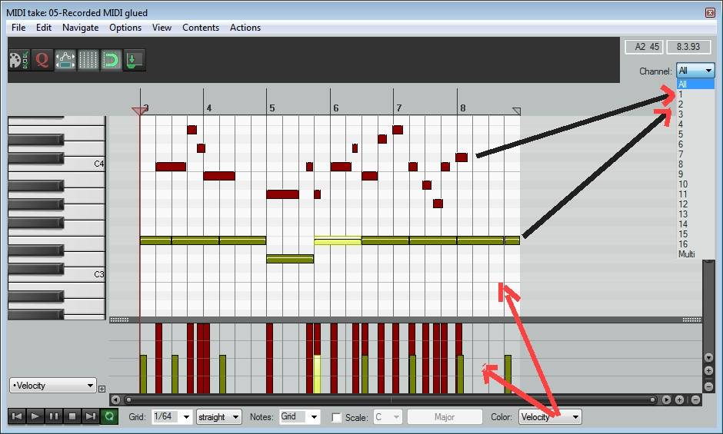Zoom in vertically with plus button
This screenshot has width=723, height=434.
click(x=708, y=371)
